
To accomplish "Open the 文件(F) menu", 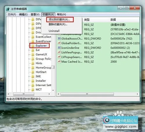I will coord(12,15).
